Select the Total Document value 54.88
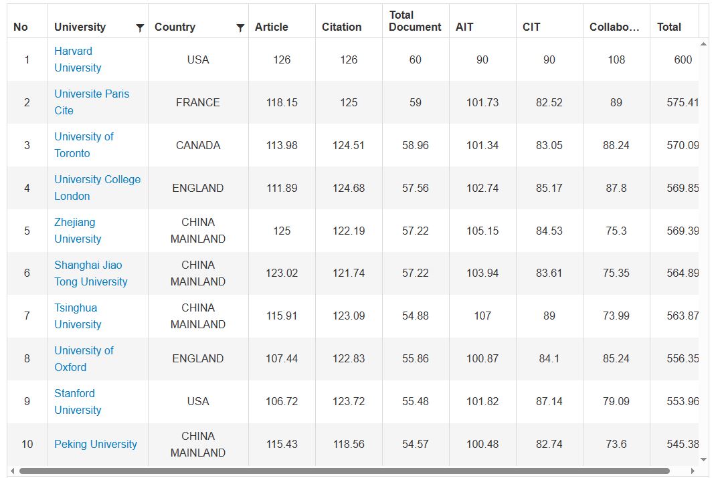720x478 pixels. tap(415, 316)
